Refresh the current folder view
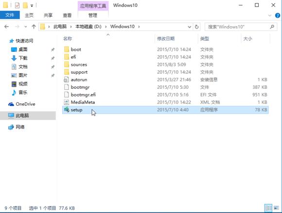The image size is (282, 213). [x=196, y=27]
